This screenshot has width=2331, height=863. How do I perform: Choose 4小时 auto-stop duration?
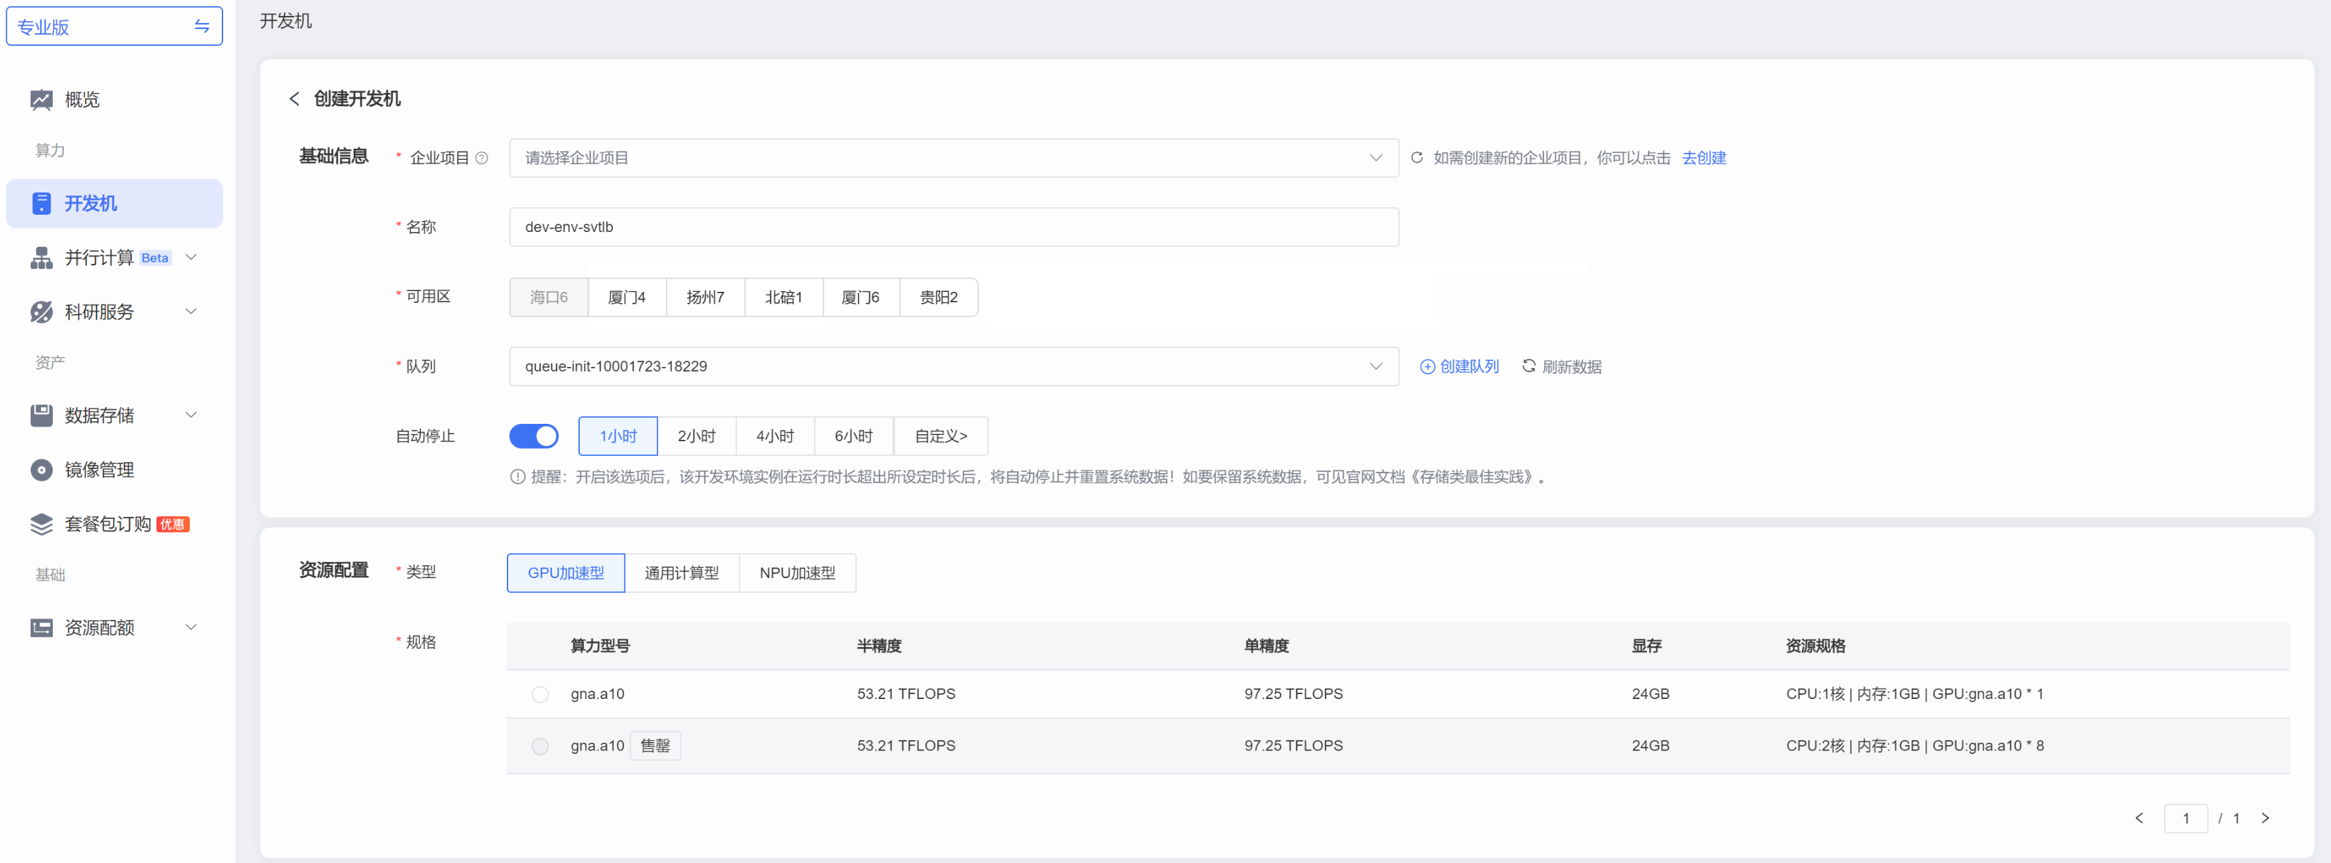click(x=775, y=436)
